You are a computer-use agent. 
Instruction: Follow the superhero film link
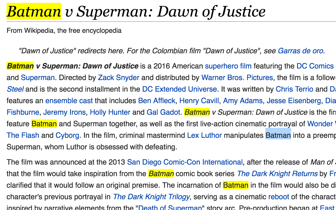[228, 66]
